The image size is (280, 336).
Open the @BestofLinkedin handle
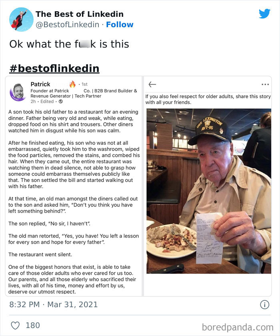(67, 24)
